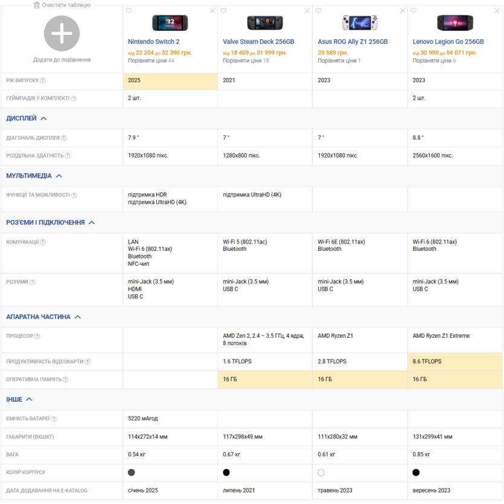
Task: Open the Asus ROG Ally Z1 256GB link
Action: 352,42
